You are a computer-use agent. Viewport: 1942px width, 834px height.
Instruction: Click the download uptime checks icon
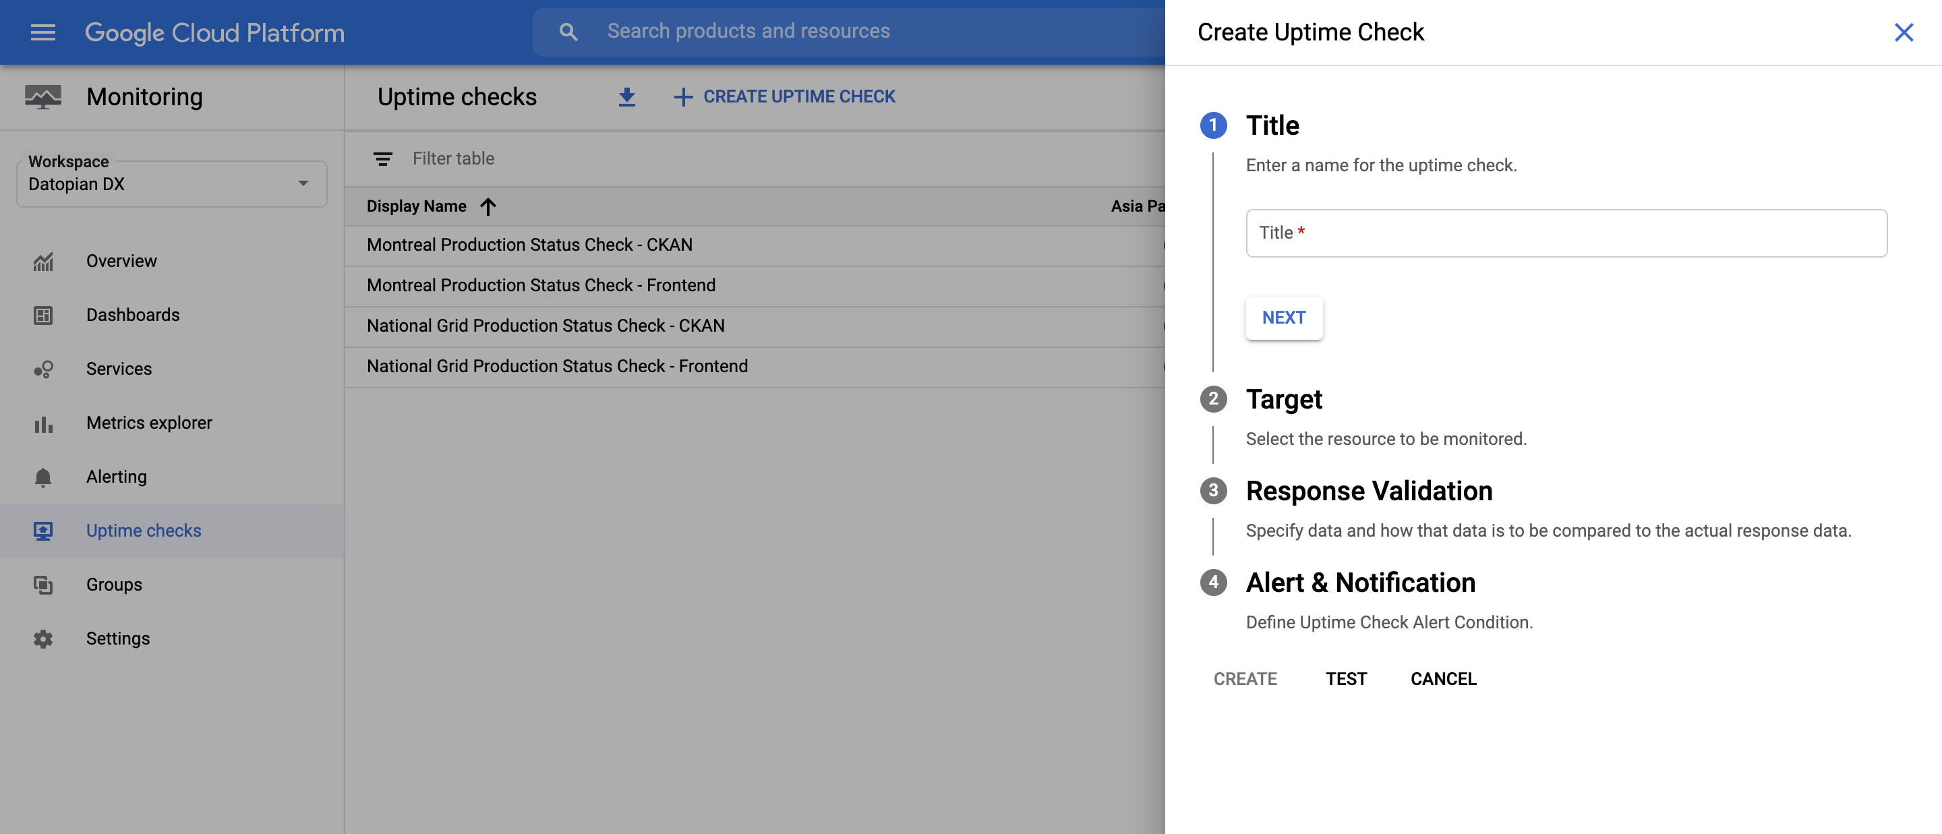(626, 96)
